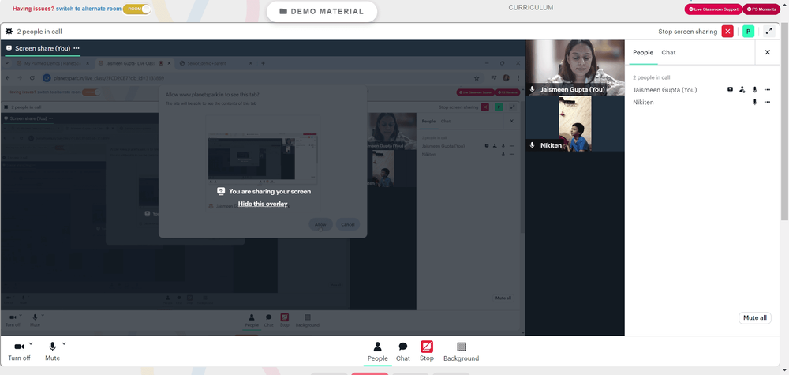Open Chat from the bottom toolbar
The image size is (789, 375).
click(x=403, y=351)
